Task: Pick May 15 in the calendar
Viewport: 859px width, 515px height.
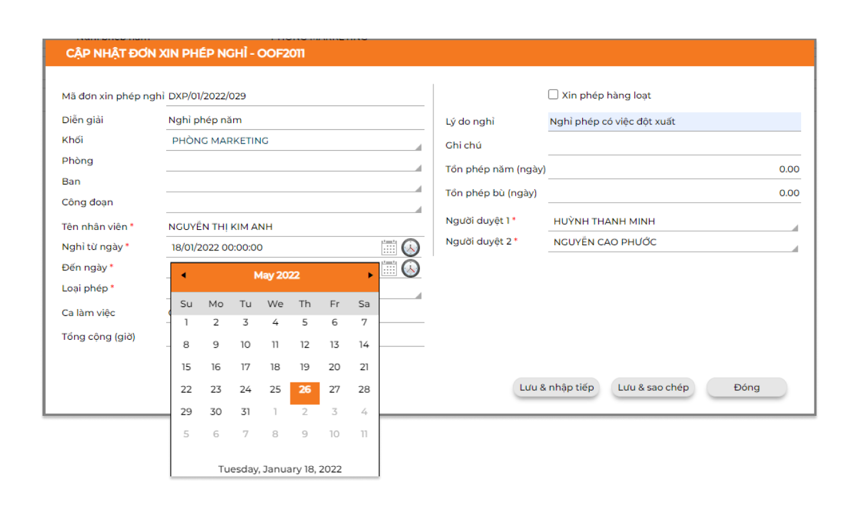Action: coord(186,367)
